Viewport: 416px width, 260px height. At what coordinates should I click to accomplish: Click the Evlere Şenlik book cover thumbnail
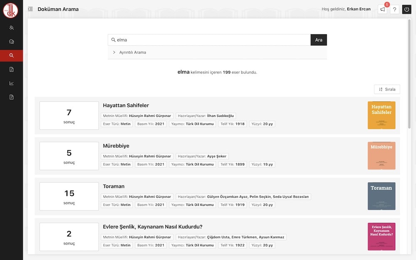pyautogui.click(x=381, y=236)
